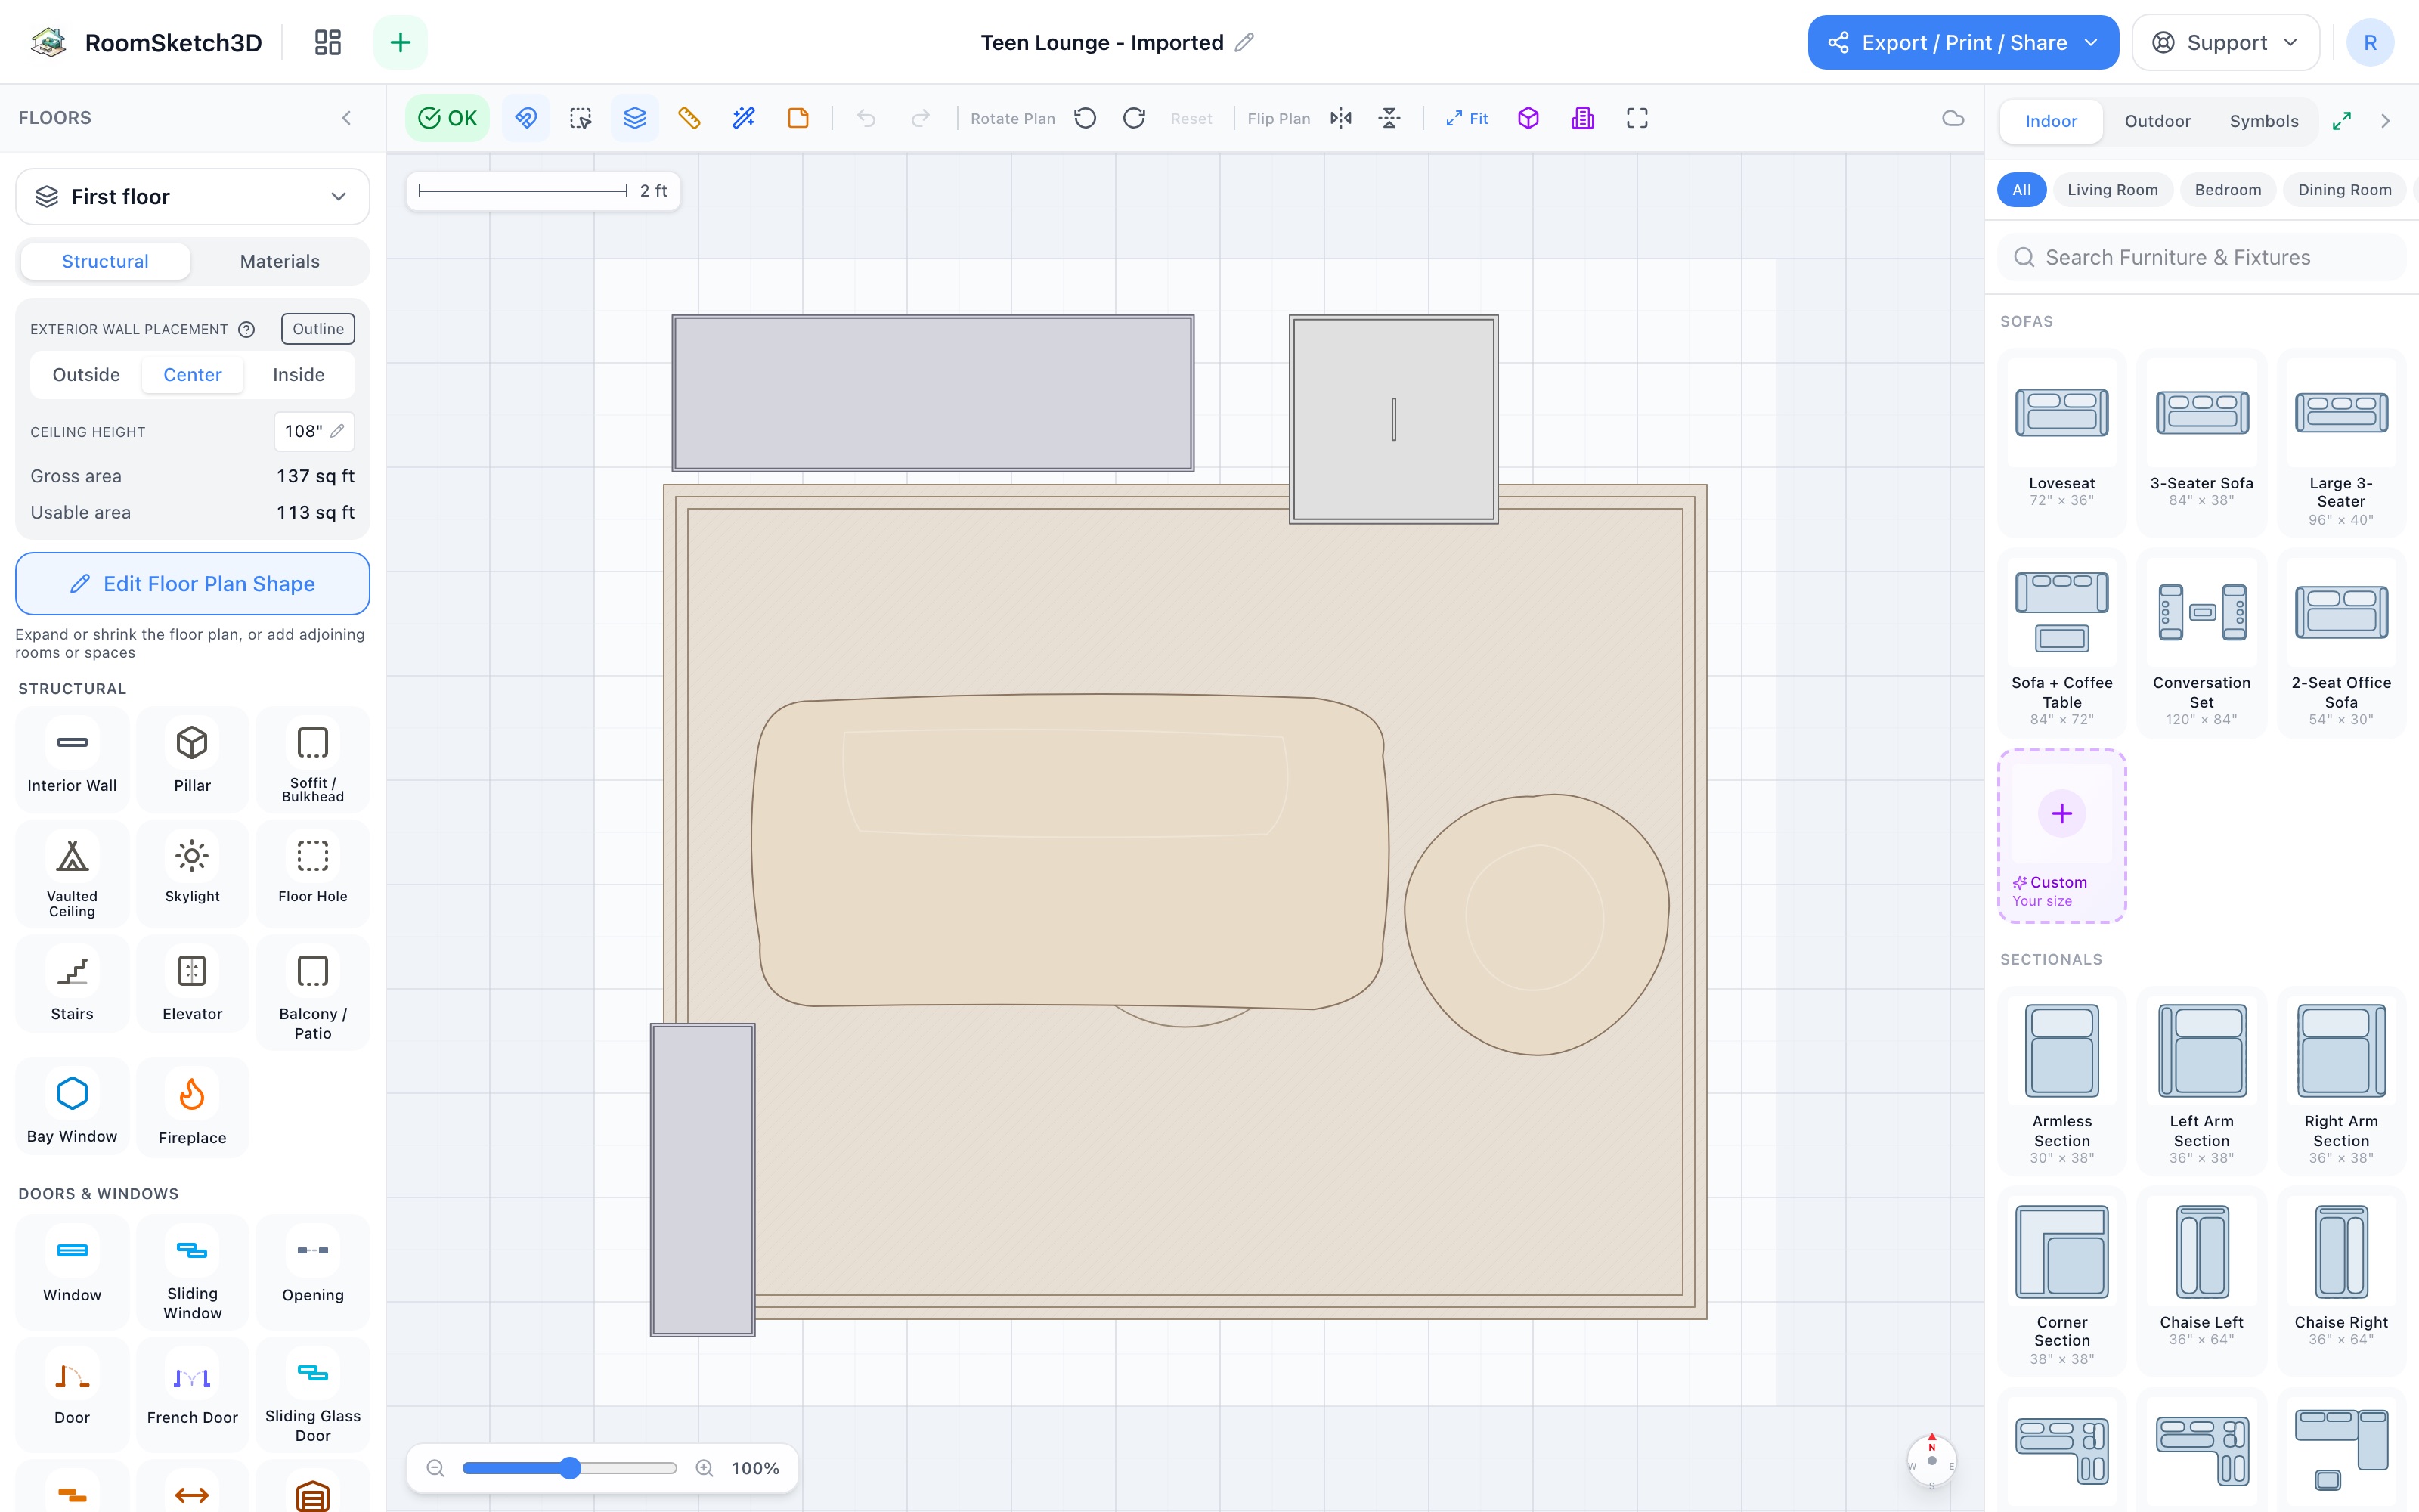The height and width of the screenshot is (1512, 2419).
Task: Choose the Loveseat thumbnail
Action: pos(2061,413)
